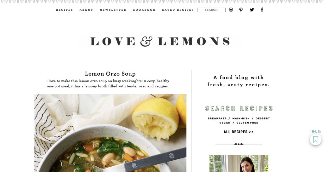The width and height of the screenshot is (324, 172).
Task: Open the Recipes menu item
Action: (65, 10)
